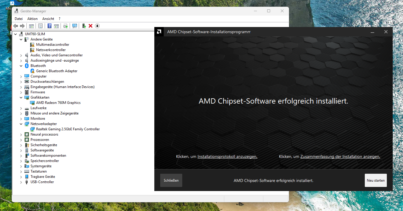403x211 pixels.
Task: Collapse the UM760-SLIM root node
Action: click(x=16, y=34)
